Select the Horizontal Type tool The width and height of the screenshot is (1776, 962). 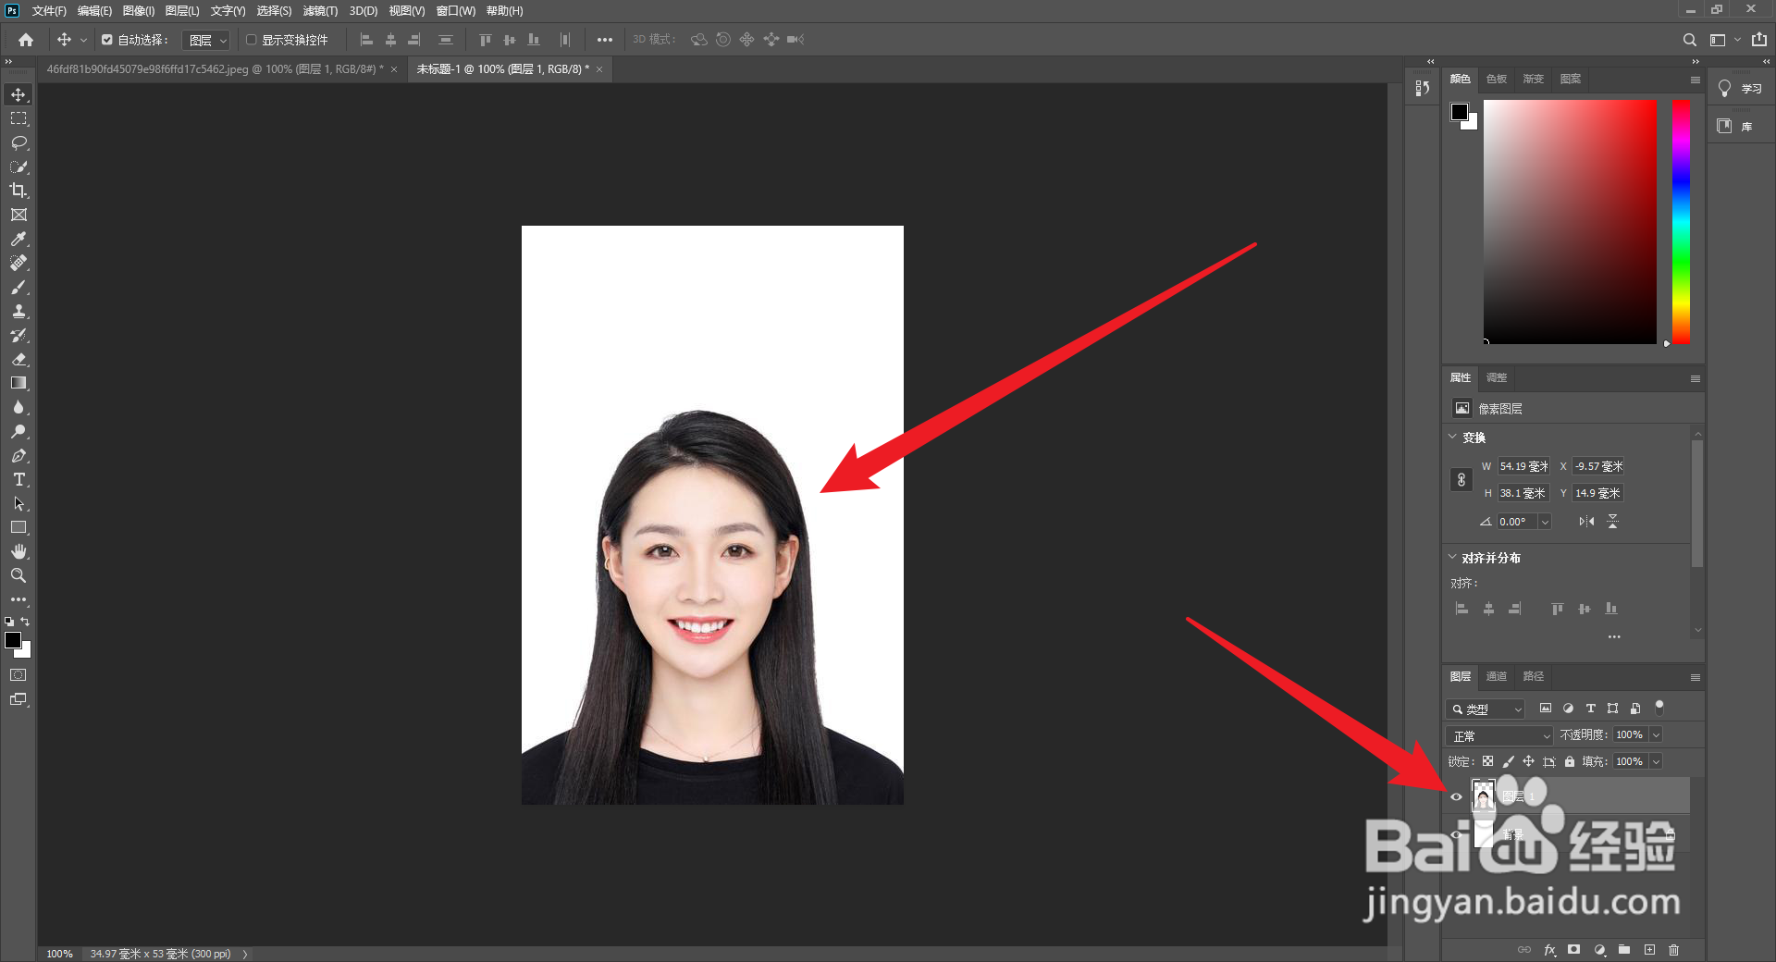pyautogui.click(x=18, y=479)
